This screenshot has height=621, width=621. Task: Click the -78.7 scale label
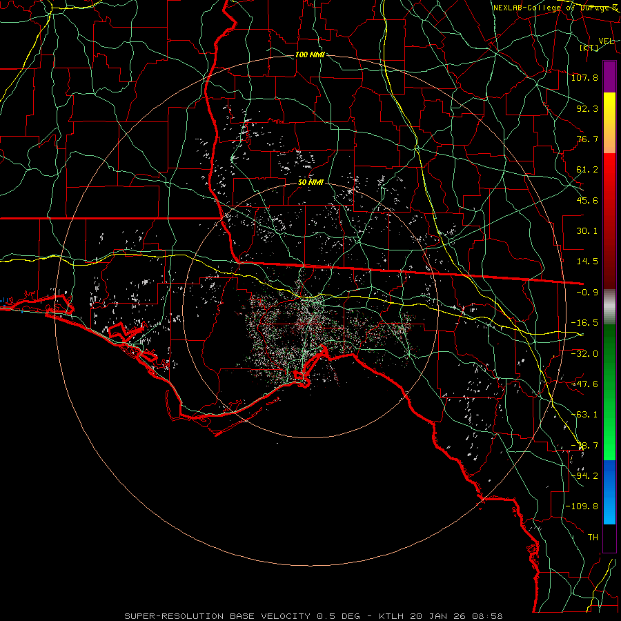pyautogui.click(x=584, y=446)
